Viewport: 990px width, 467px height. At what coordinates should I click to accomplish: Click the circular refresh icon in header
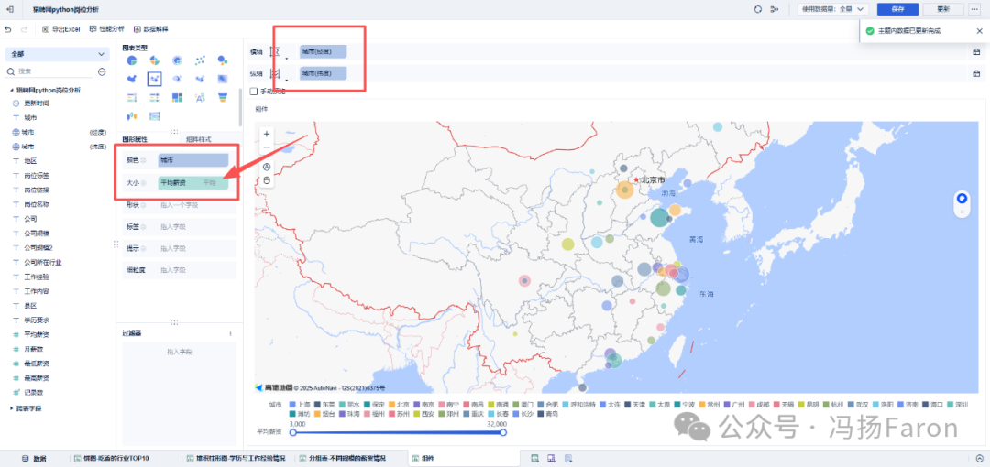758,9
